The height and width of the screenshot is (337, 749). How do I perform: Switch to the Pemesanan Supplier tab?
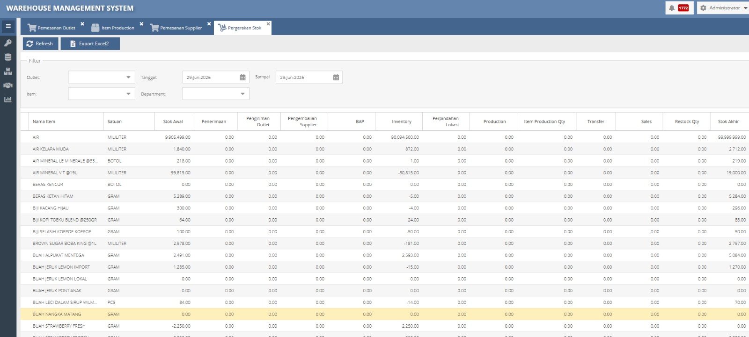coord(176,28)
